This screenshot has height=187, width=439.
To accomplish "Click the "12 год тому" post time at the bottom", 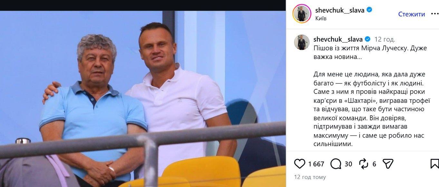I will tap(310, 177).
